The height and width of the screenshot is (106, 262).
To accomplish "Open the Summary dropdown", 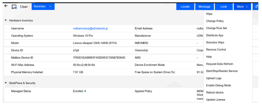I will (43, 6).
